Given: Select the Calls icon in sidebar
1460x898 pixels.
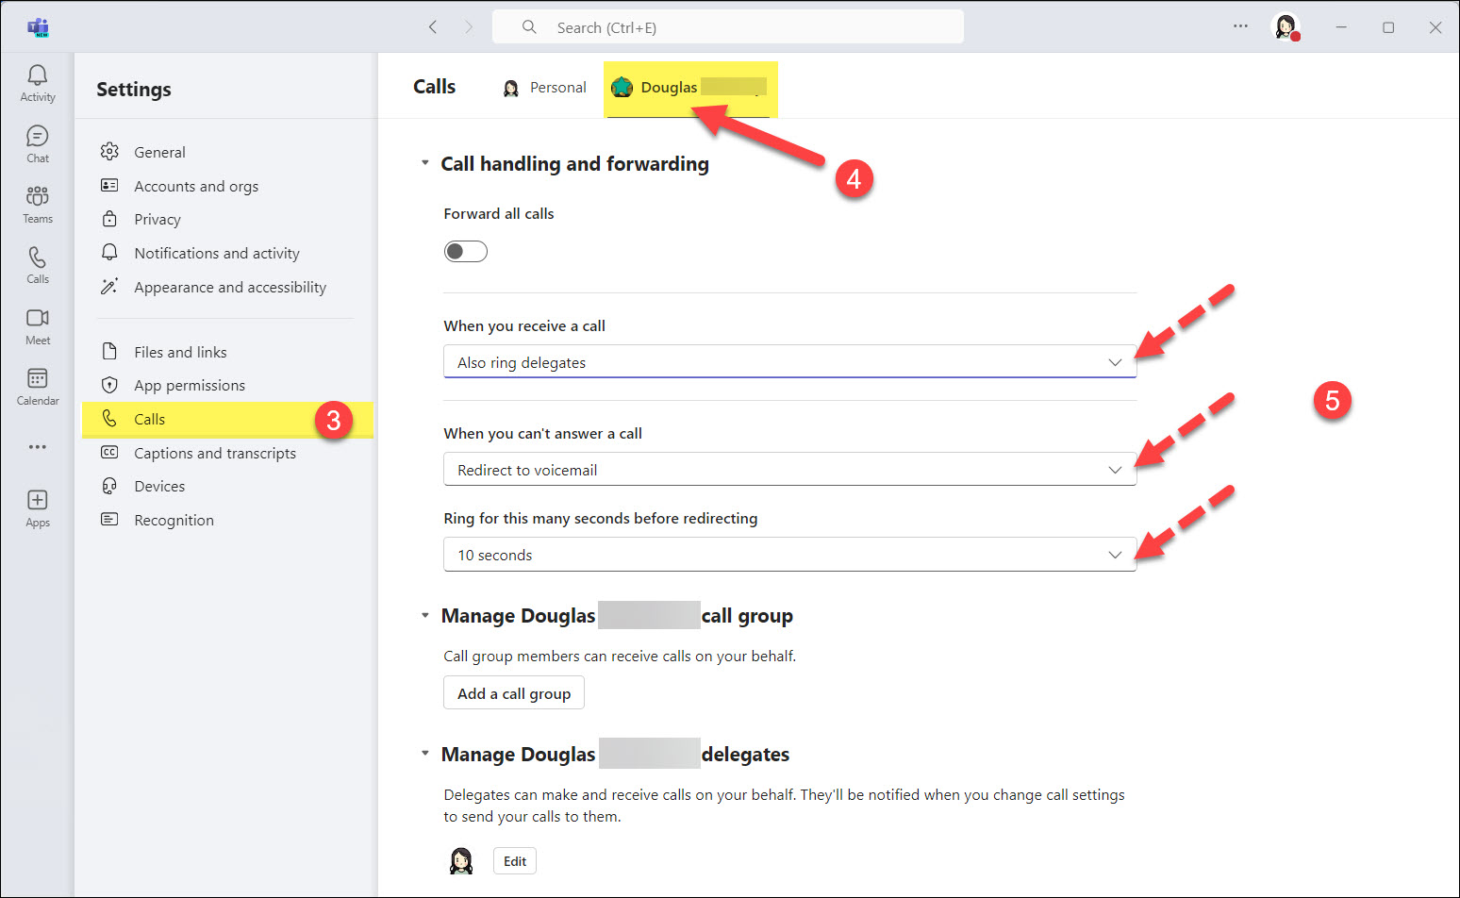Looking at the screenshot, I should pyautogui.click(x=37, y=263).
